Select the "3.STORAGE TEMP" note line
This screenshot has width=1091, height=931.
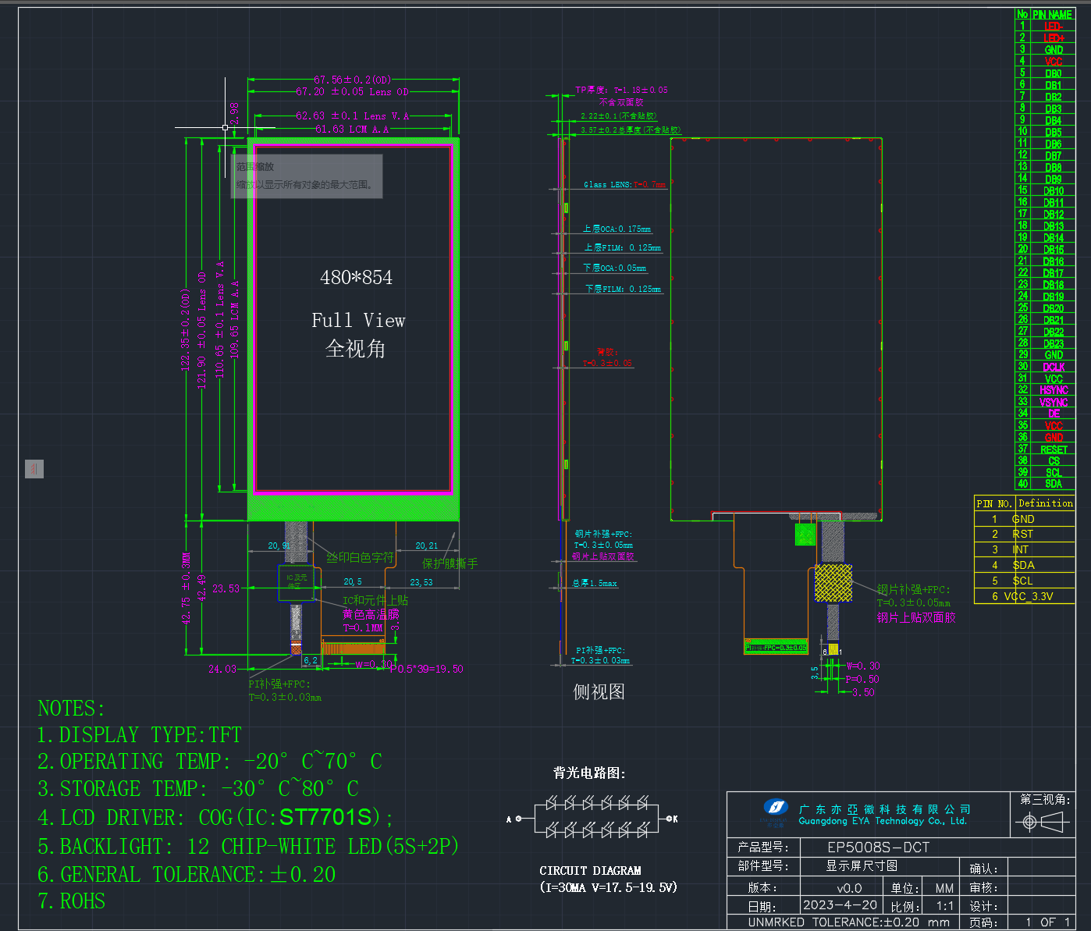click(x=198, y=789)
